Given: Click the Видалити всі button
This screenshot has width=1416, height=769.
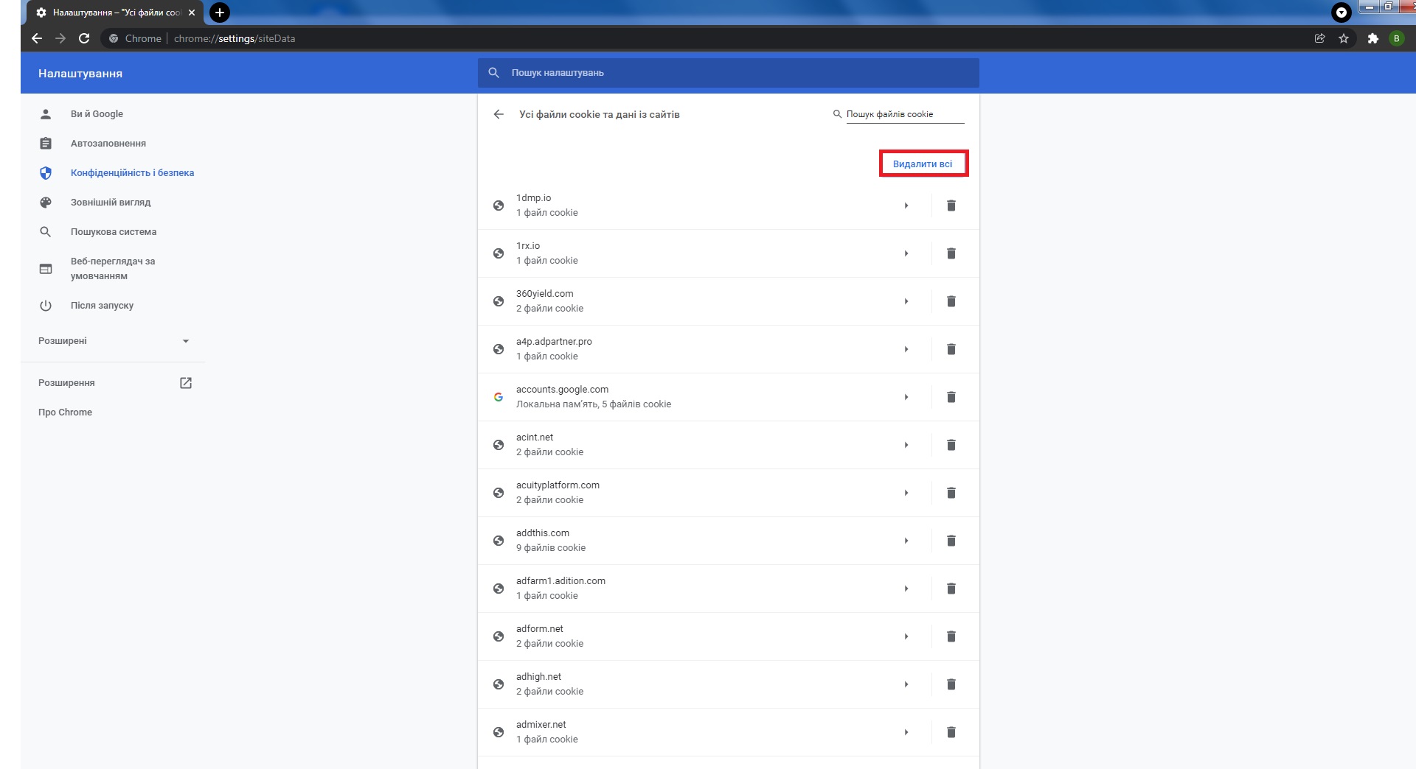Looking at the screenshot, I should pos(923,164).
